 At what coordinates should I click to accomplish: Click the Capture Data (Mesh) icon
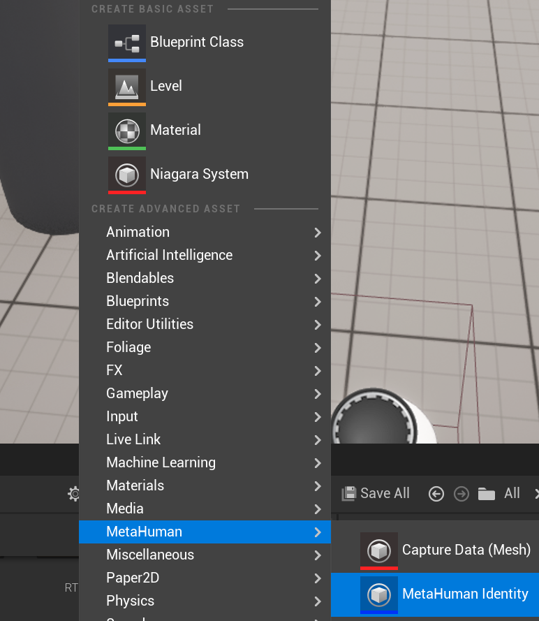point(378,551)
